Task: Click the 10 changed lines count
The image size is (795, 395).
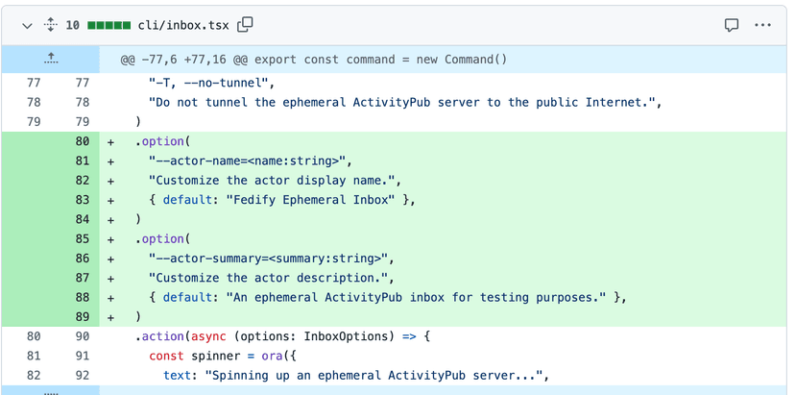Action: tap(72, 25)
